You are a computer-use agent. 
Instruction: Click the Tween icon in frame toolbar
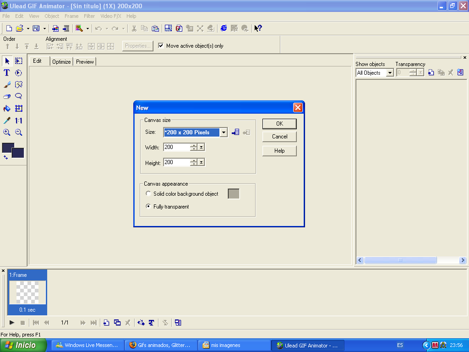point(141,323)
